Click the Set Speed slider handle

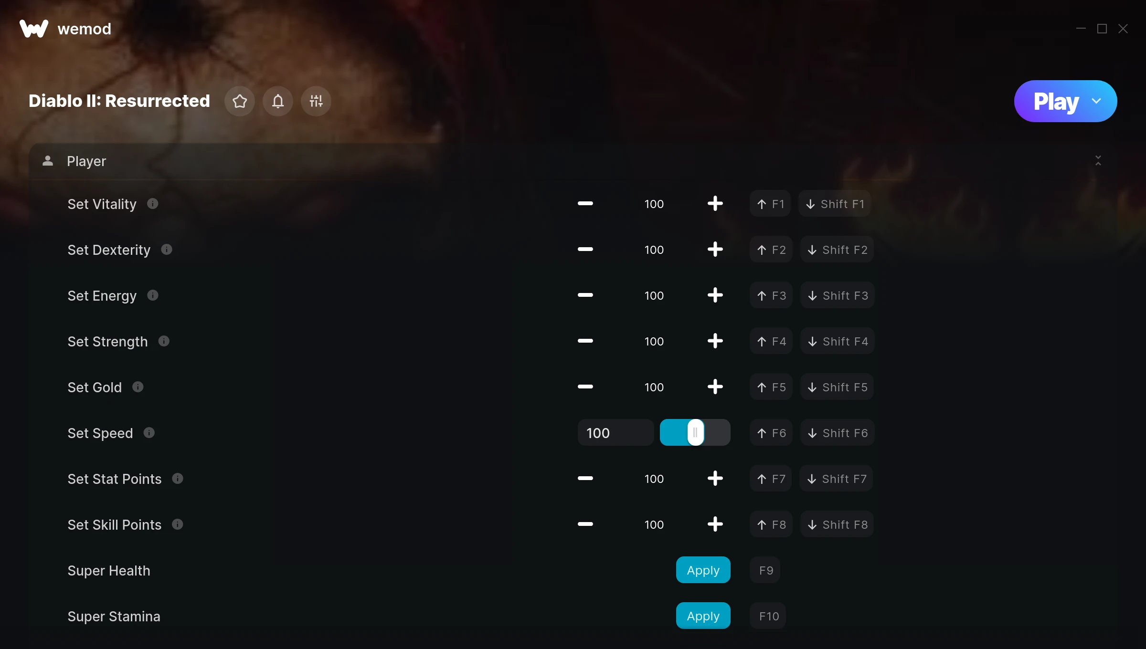pyautogui.click(x=696, y=433)
